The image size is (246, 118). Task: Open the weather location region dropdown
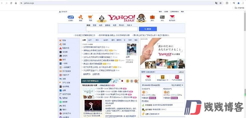tap(177, 85)
